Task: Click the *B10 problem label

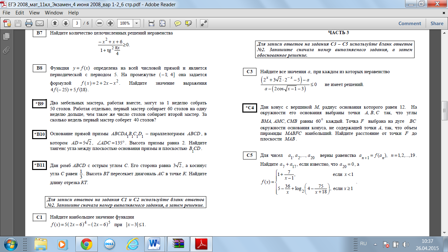Action: [40, 134]
